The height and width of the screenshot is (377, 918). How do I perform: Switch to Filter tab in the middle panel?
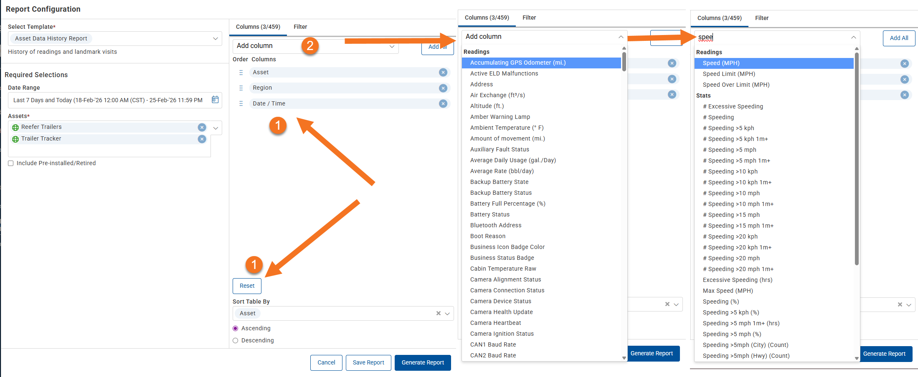tap(529, 18)
